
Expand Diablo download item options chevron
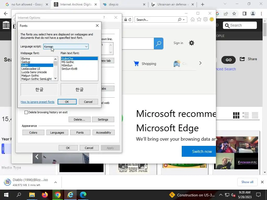pos(56,182)
